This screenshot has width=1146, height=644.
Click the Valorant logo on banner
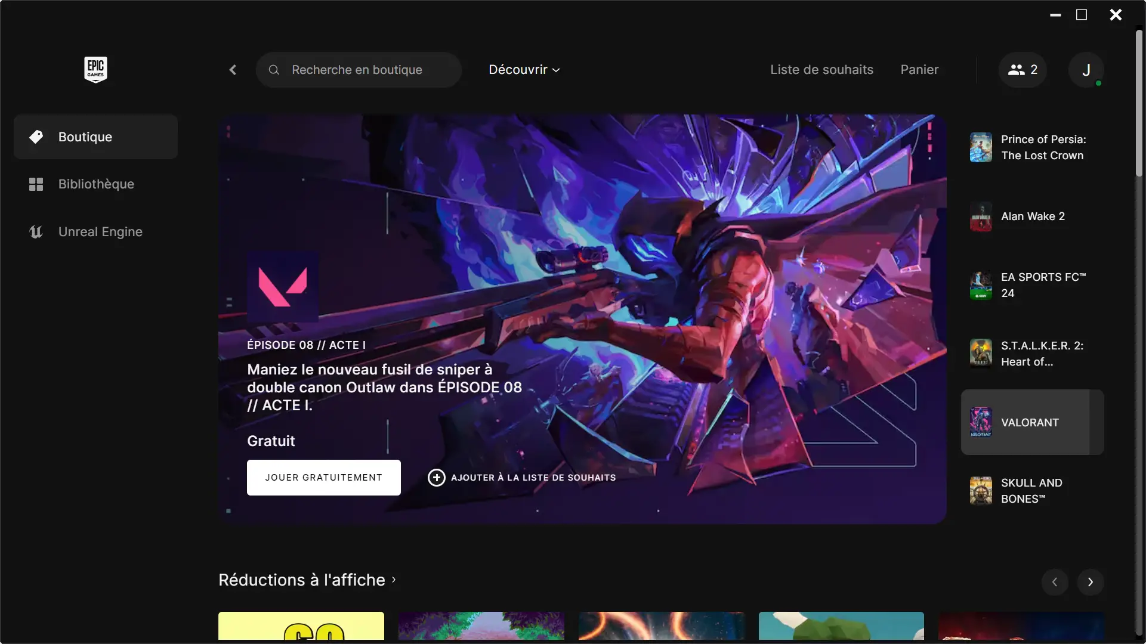[x=283, y=287]
